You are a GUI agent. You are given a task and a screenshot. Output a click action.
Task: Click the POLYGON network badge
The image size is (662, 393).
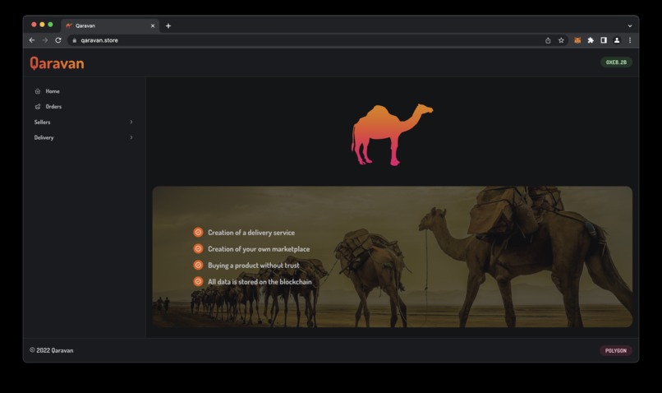(615, 351)
